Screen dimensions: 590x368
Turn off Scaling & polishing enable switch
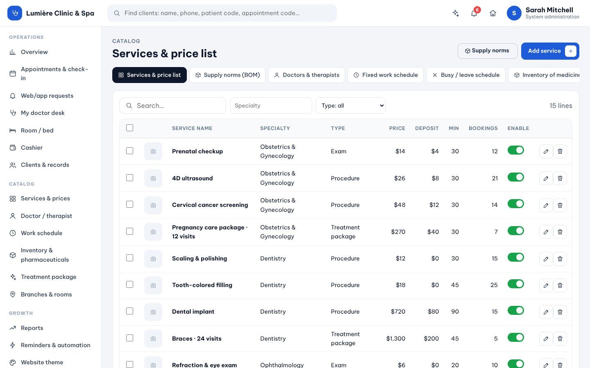pos(516,257)
